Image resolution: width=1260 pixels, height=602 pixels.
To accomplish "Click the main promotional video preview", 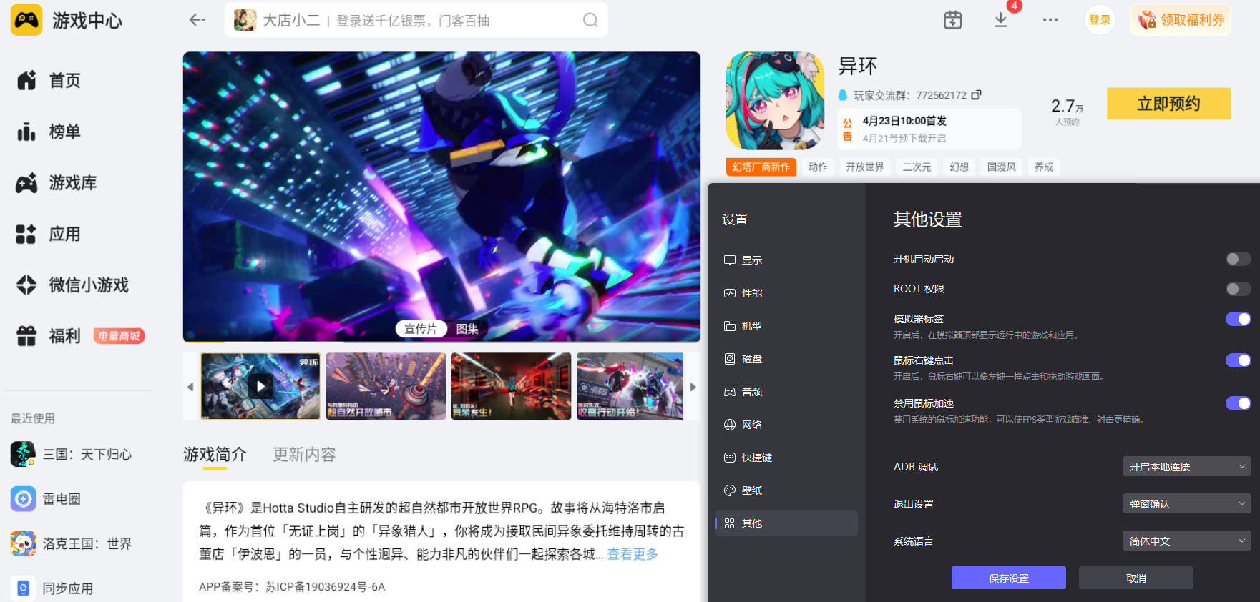I will pyautogui.click(x=441, y=197).
